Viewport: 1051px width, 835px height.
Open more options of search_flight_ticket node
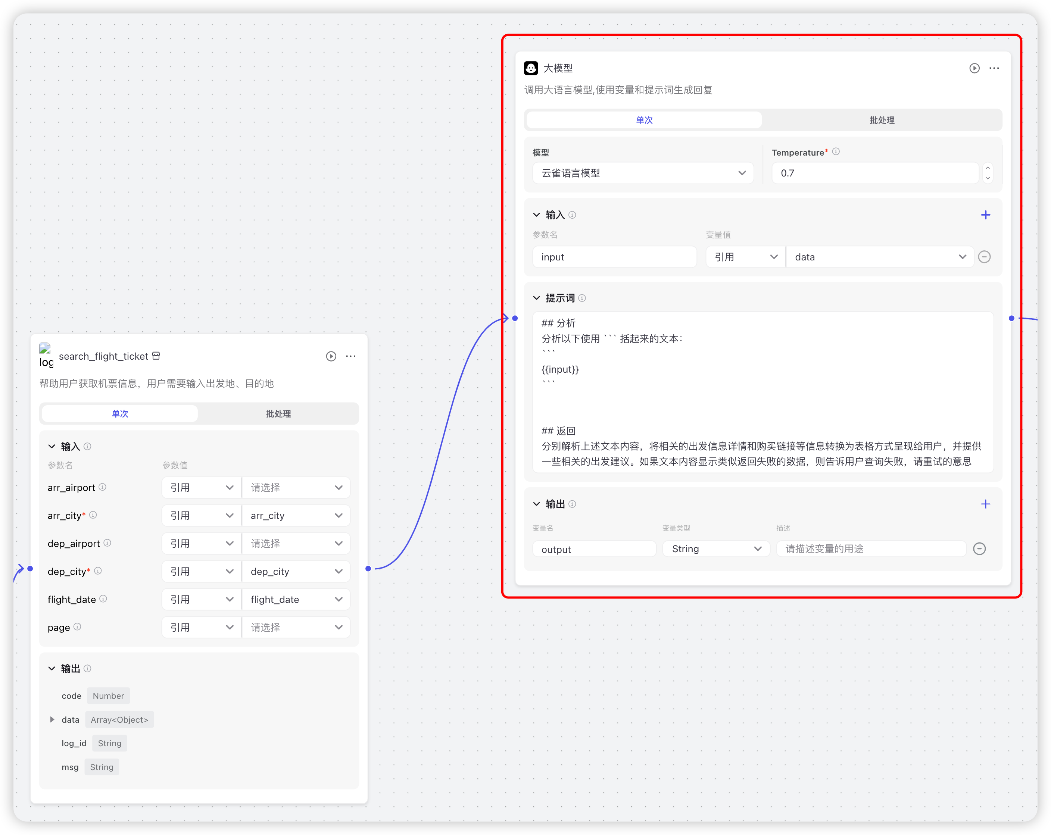[x=350, y=356]
